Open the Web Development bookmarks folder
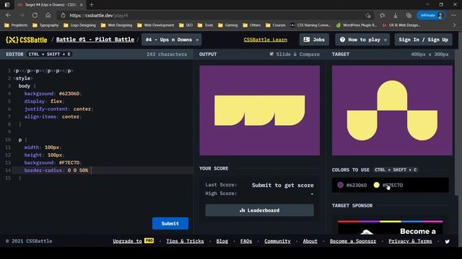This screenshot has height=259, width=462. (x=156, y=25)
